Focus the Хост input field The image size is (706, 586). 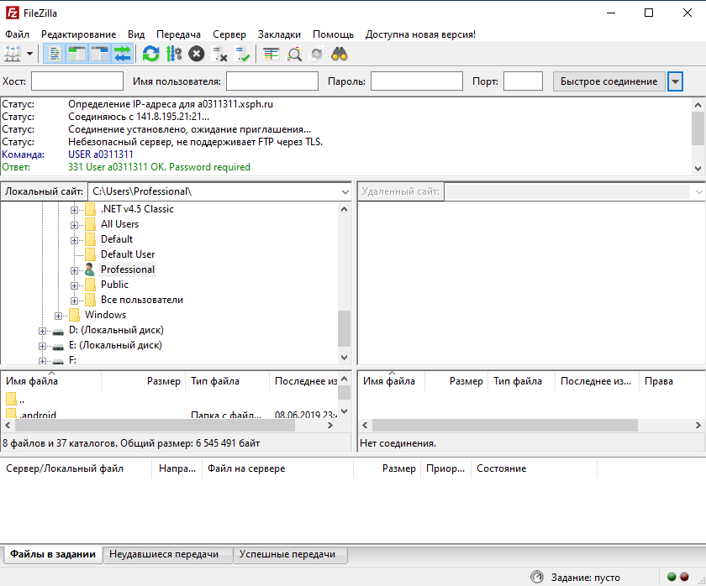point(77,81)
